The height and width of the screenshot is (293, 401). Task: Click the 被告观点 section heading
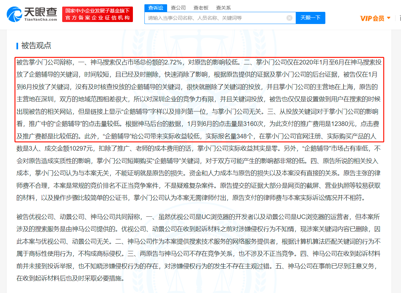(x=36, y=46)
